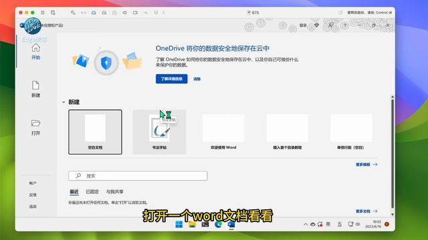Click the person feedback icon in title bar
This screenshot has width=428, height=240.
click(331, 25)
